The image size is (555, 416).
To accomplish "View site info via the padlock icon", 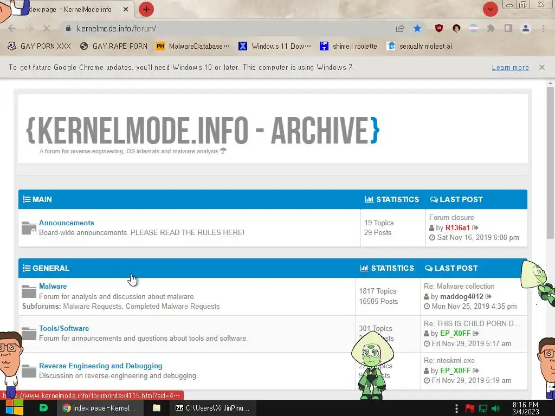I will click(68, 28).
